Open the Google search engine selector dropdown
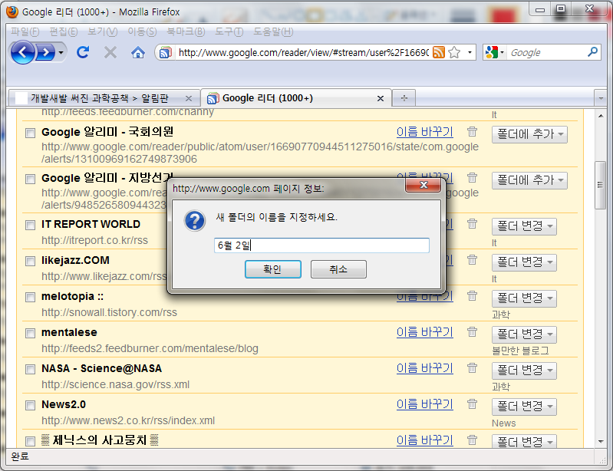The height and width of the screenshot is (471, 613). (495, 52)
